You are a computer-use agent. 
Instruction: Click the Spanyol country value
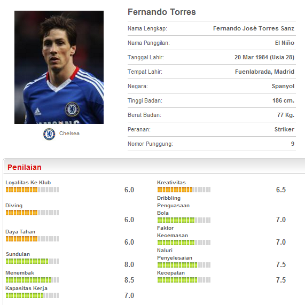283,86
